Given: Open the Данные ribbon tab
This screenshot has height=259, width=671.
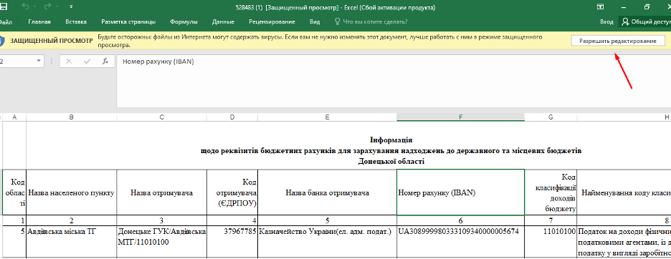Looking at the screenshot, I should tap(223, 21).
